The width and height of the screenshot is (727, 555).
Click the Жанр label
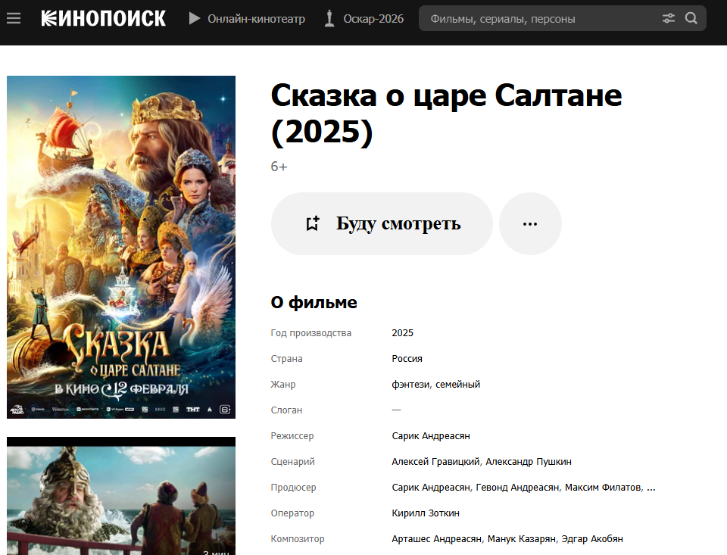pos(282,385)
